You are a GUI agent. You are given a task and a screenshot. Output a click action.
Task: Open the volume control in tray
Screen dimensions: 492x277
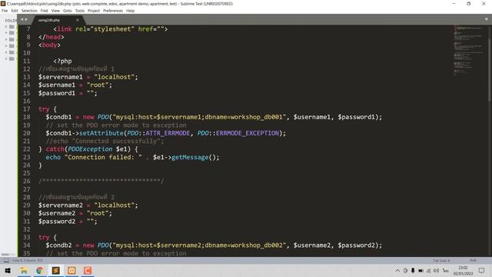[x=436, y=270]
